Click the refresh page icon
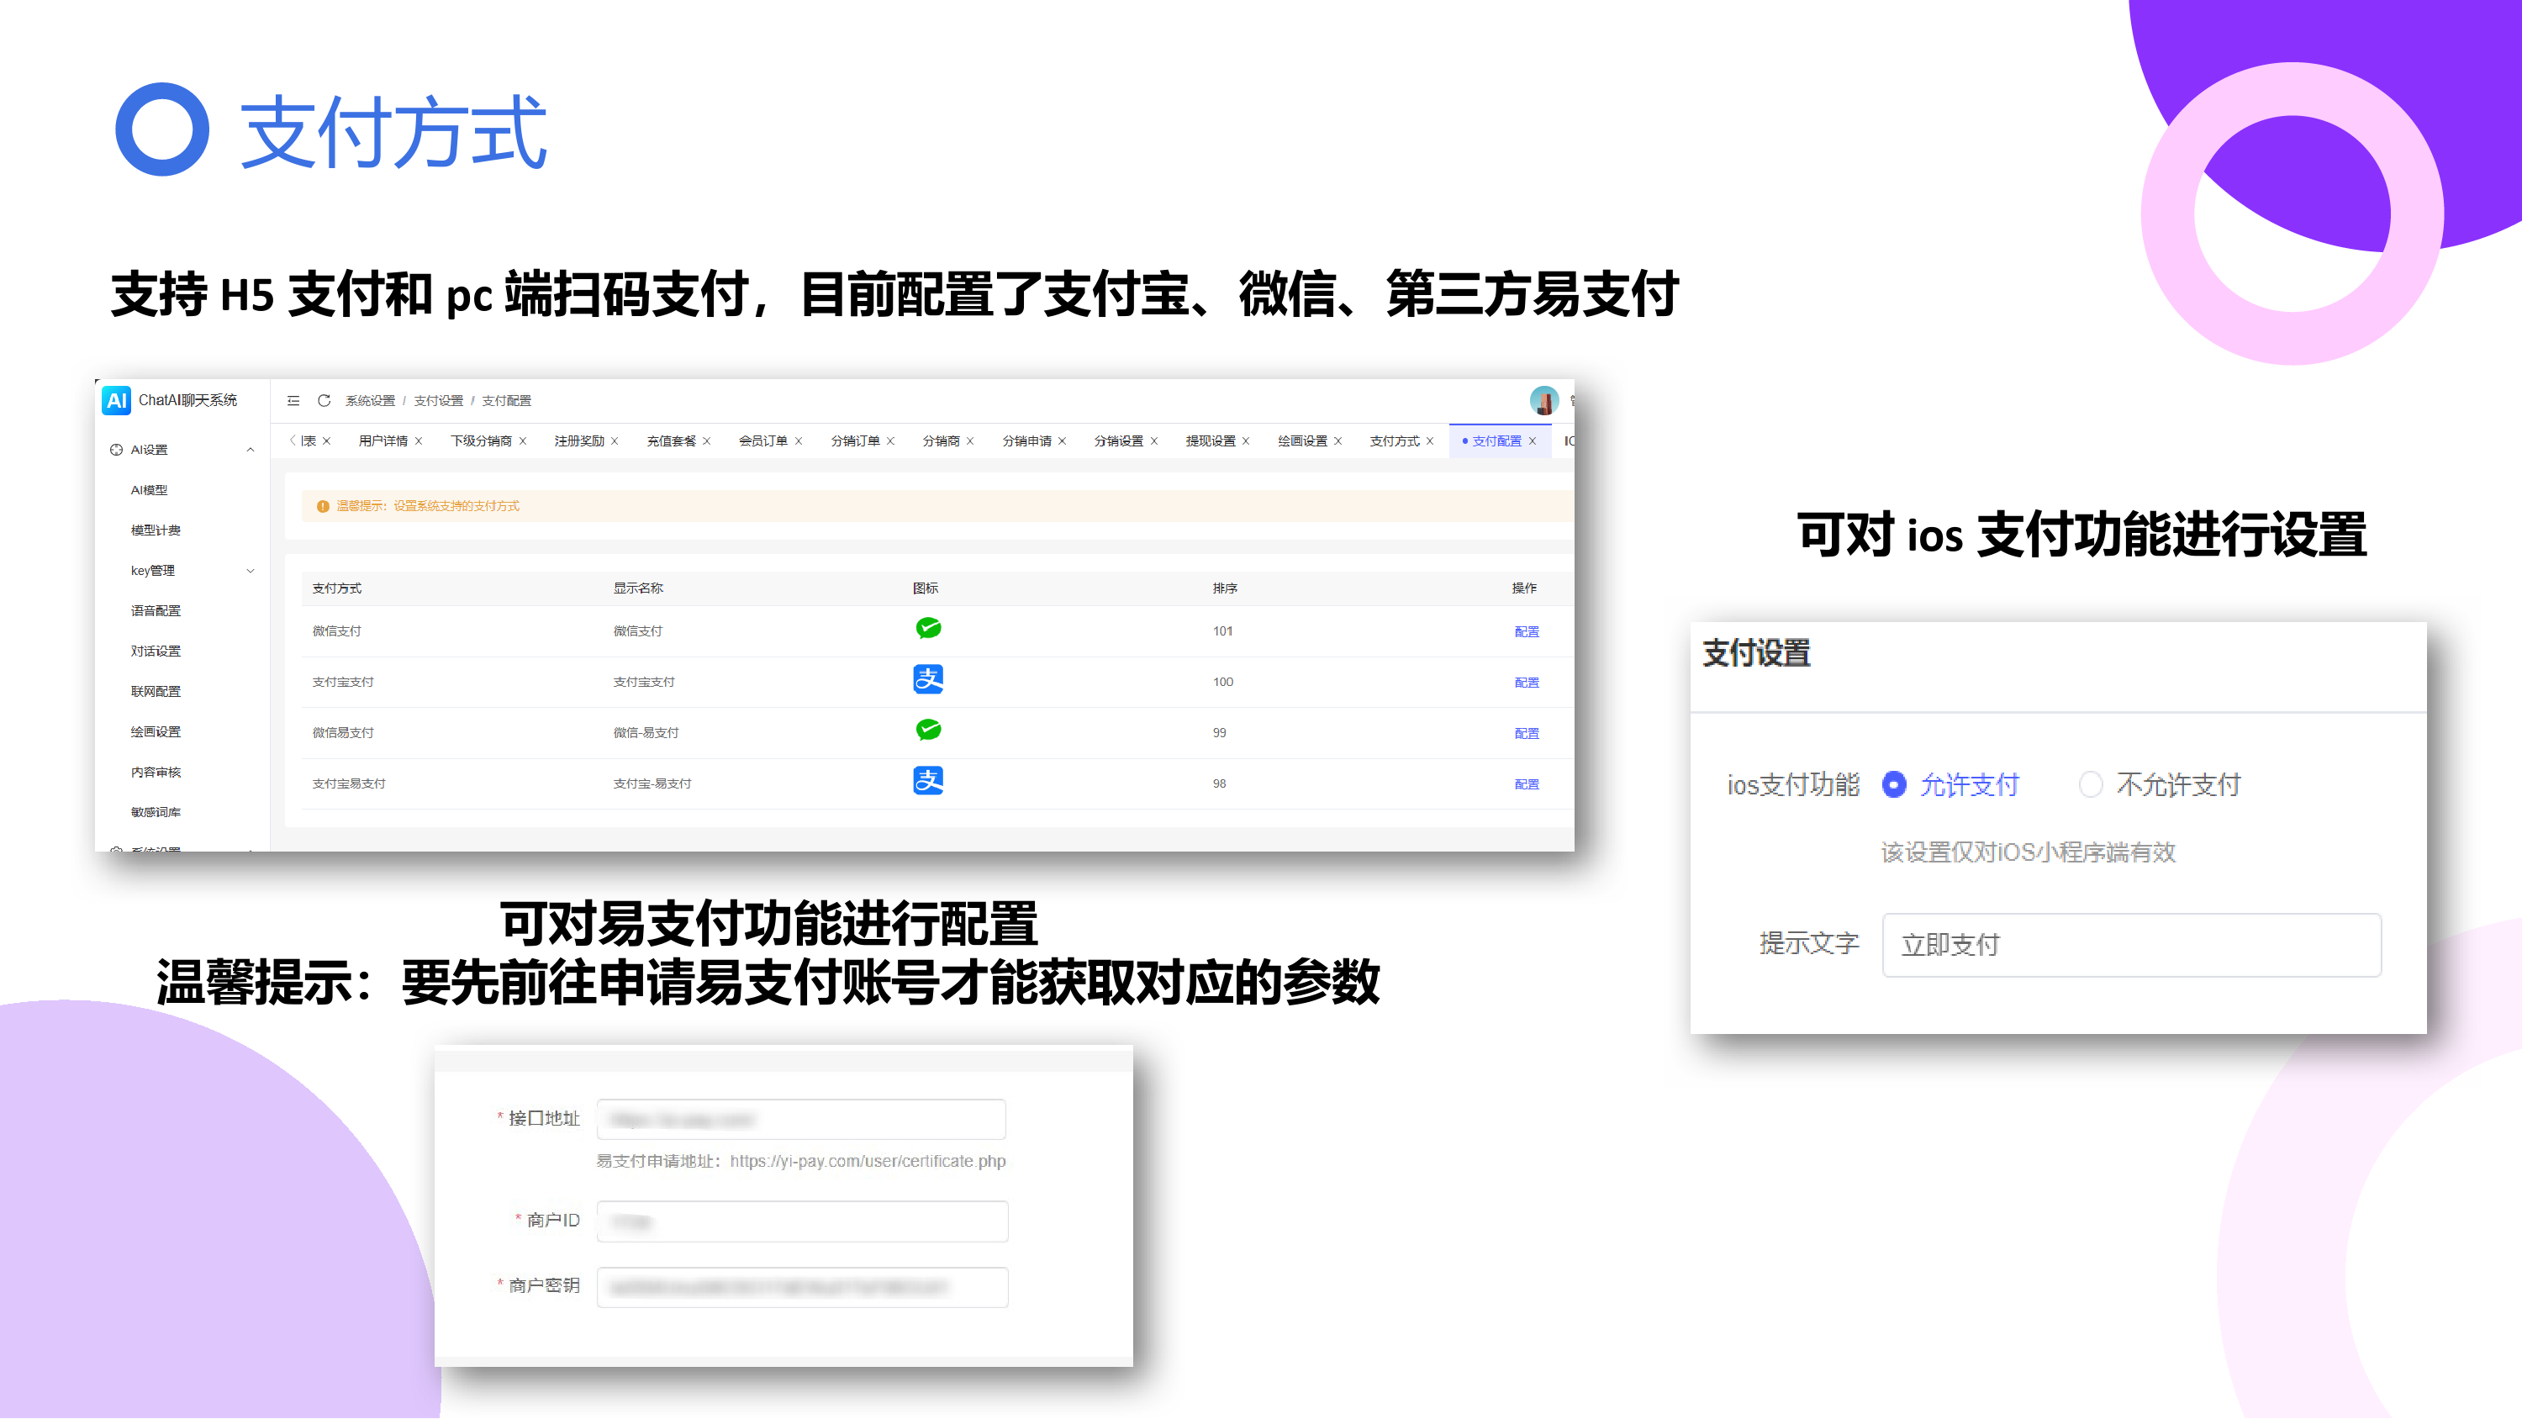Screen dimensions: 2522x1419 (x=324, y=400)
